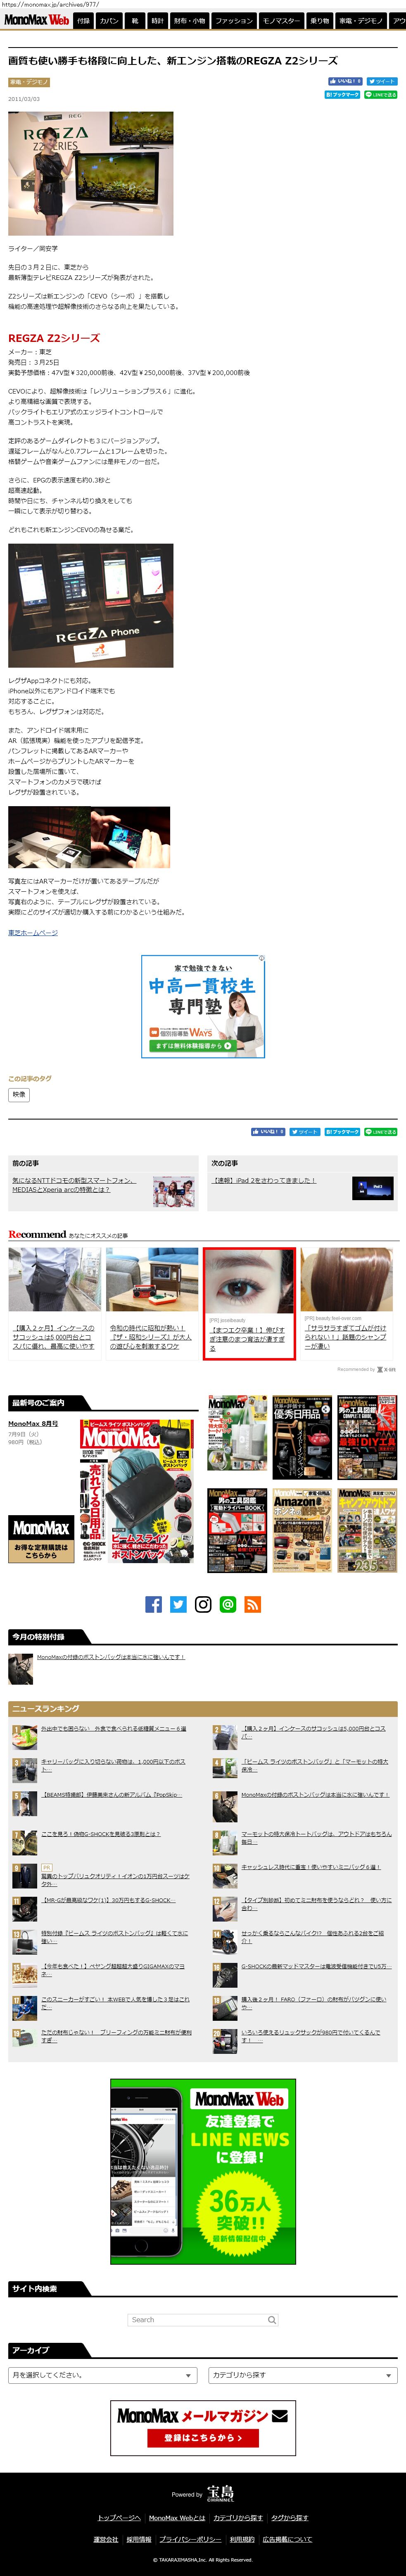Click the LINEで送る button below the article
The height and width of the screenshot is (2576, 406).
[x=380, y=1131]
